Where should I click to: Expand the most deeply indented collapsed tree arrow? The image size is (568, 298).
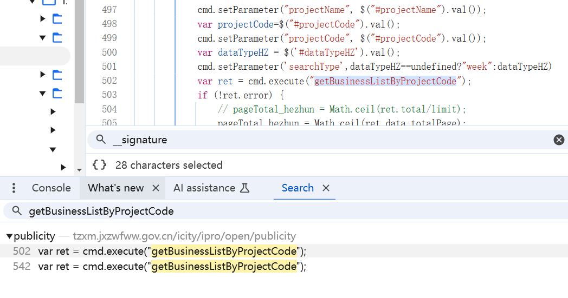[63, 167]
